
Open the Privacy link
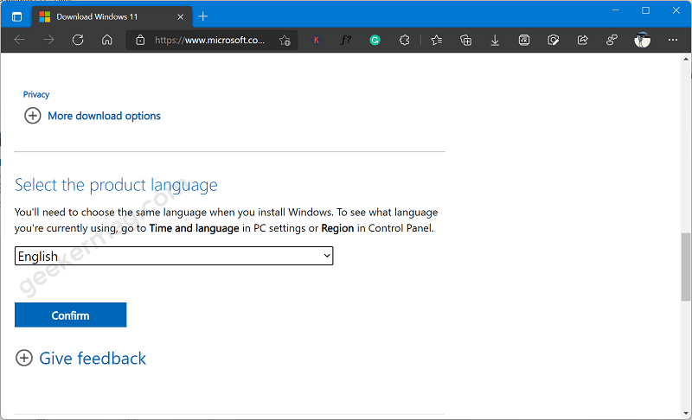pos(36,94)
